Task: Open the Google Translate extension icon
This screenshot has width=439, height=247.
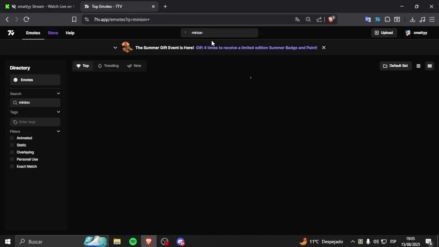Action: [368, 20]
